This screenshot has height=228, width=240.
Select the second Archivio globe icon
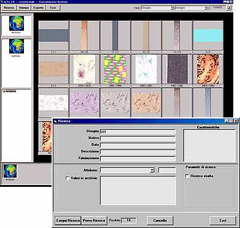click(x=17, y=46)
